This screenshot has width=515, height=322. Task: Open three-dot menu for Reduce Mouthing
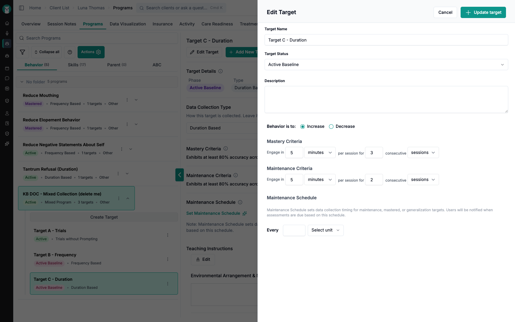127,100
